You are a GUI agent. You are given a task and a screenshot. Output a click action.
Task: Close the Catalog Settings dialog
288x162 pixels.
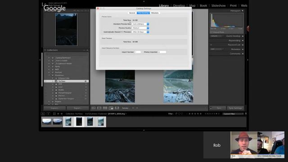(x=98, y=9)
